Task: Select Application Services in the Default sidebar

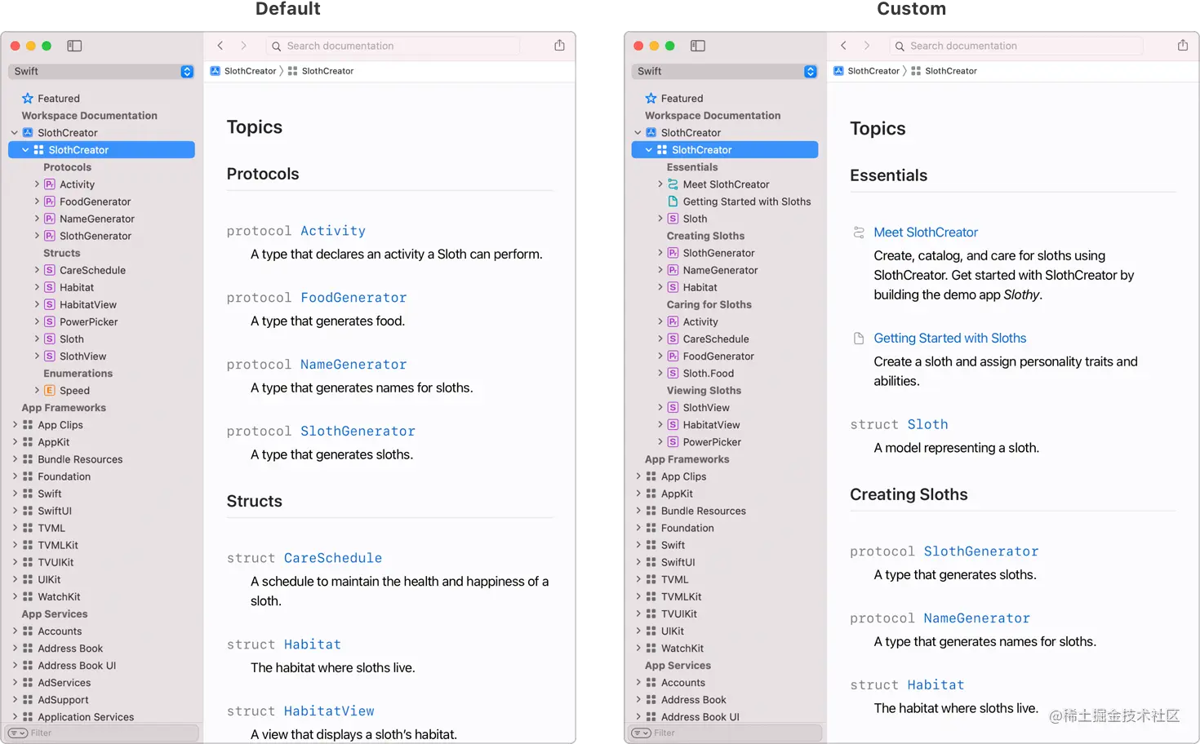Action: pos(86,717)
